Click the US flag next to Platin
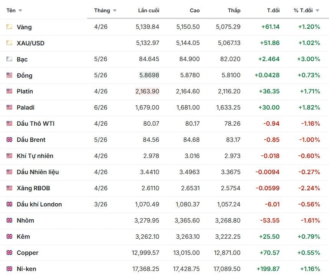Screen dimensions: 329x276 [x=9, y=91]
